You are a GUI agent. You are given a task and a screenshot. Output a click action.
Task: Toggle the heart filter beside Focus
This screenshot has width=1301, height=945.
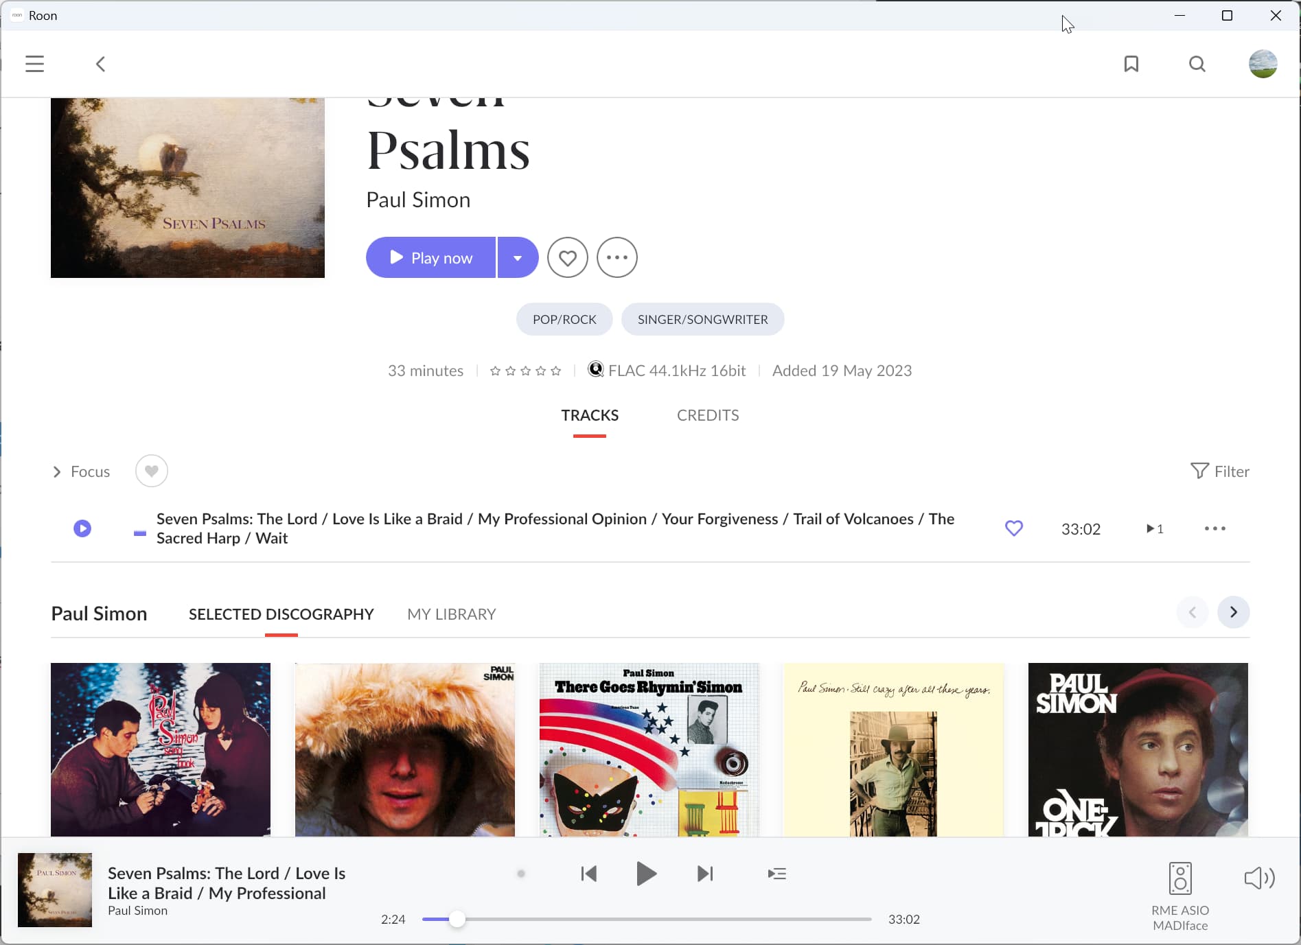(151, 471)
